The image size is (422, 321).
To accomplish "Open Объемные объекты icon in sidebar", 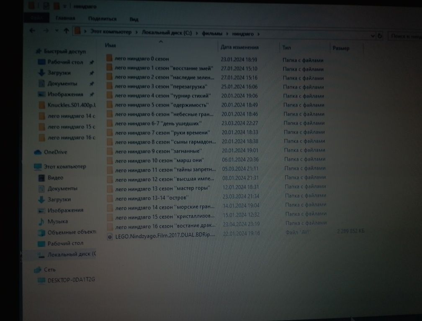I will click(41, 233).
